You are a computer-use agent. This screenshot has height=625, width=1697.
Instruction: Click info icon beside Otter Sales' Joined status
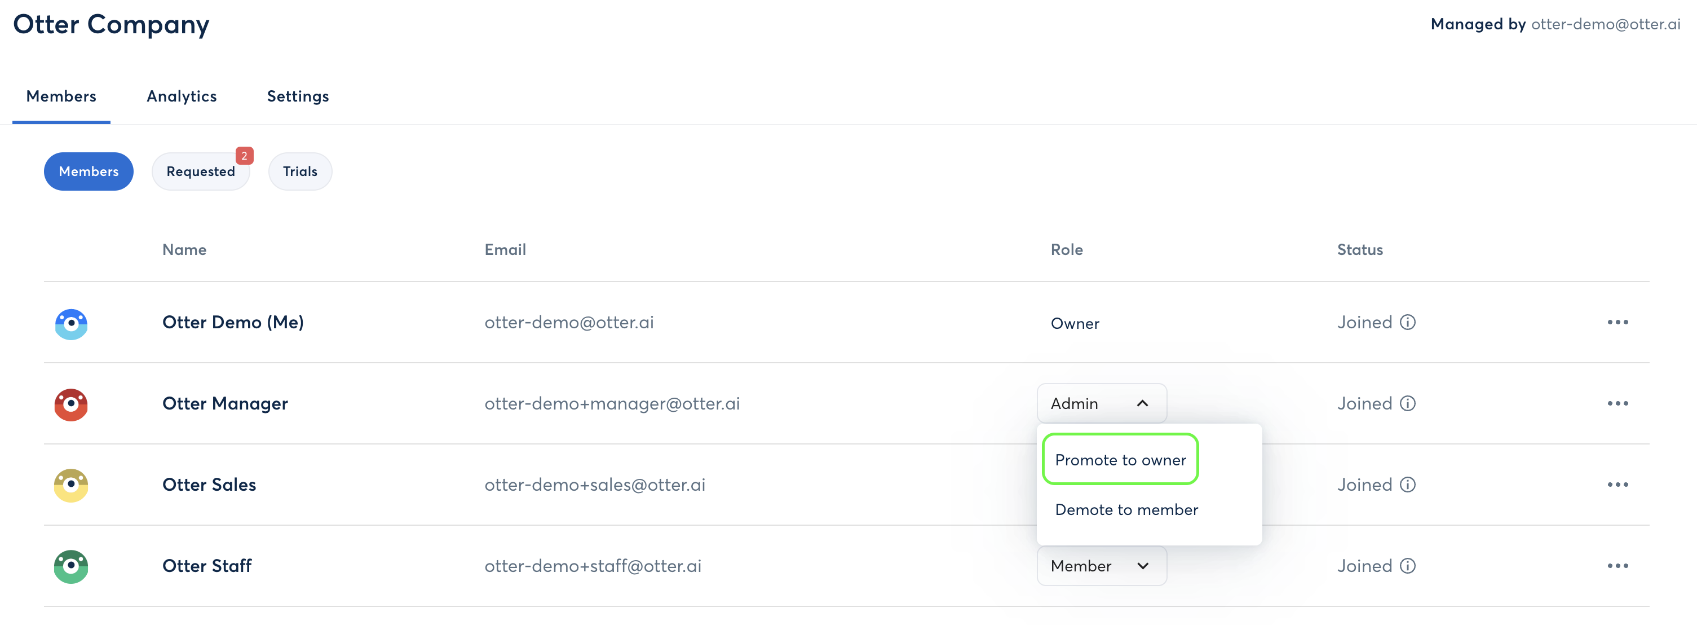(x=1408, y=485)
